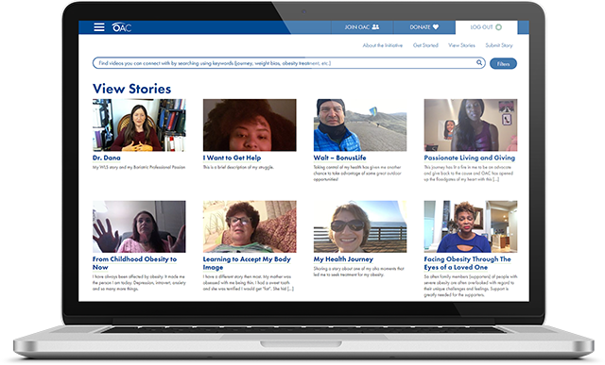The height and width of the screenshot is (365, 605).
Task: Click the Donate button
Action: pyautogui.click(x=424, y=27)
